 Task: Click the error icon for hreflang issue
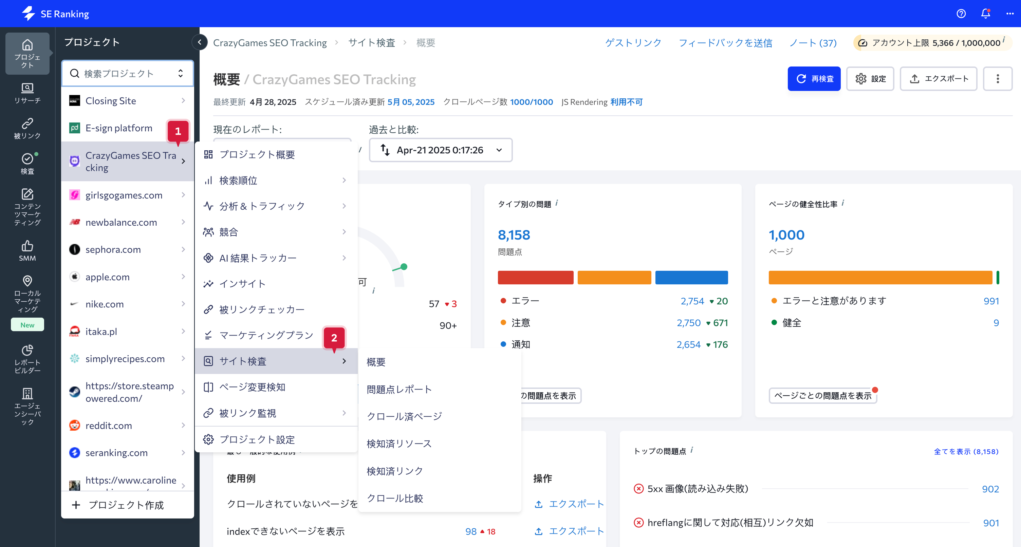[x=638, y=523]
